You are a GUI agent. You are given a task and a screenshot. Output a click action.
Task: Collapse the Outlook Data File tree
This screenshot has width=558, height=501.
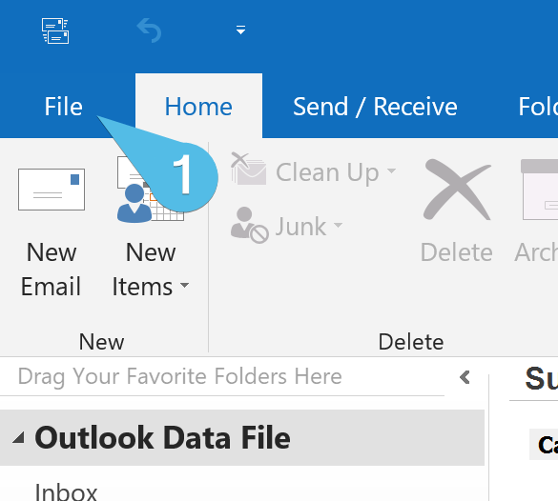[x=18, y=438]
